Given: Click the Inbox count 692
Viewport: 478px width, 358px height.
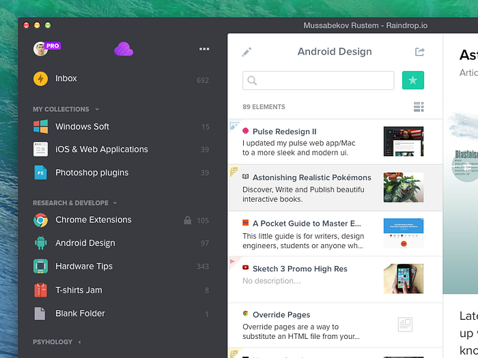Looking at the screenshot, I should coord(203,80).
